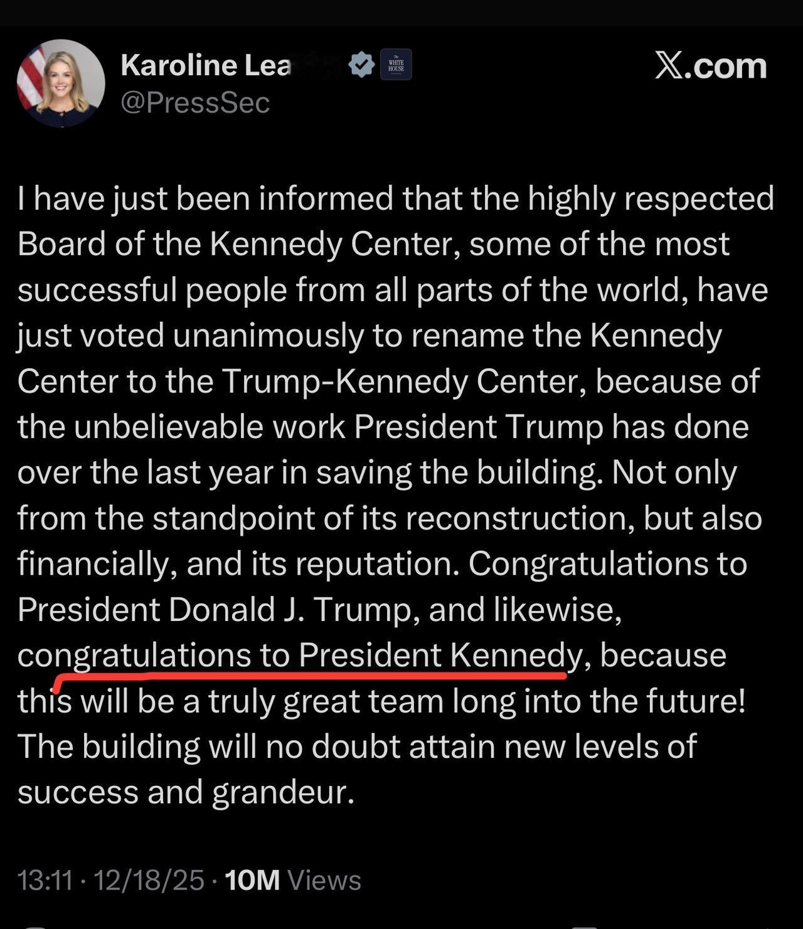The width and height of the screenshot is (803, 929).
Task: Open the @PressSec handle link
Action: point(194,103)
